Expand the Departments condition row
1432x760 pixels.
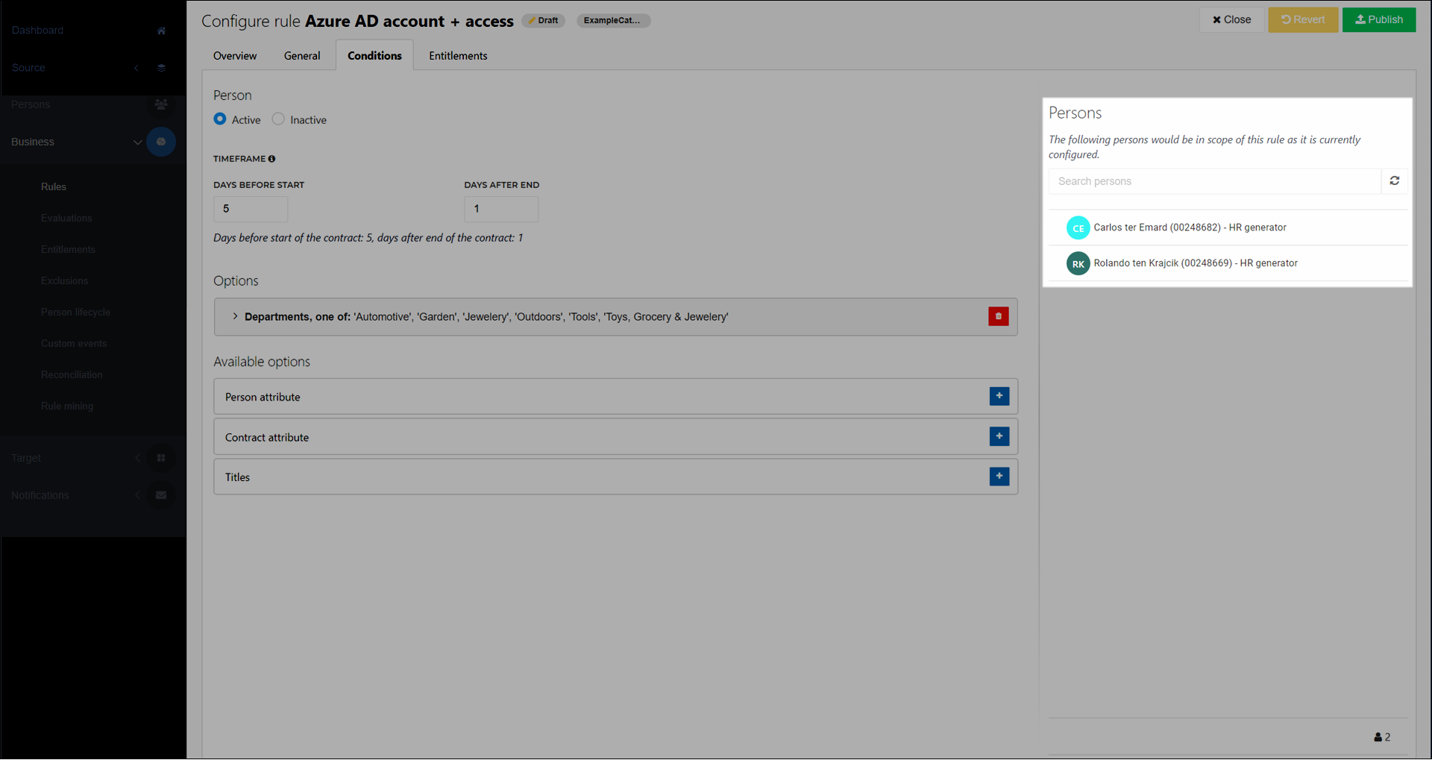(235, 316)
